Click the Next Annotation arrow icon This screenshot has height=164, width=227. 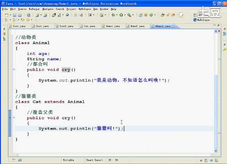6,20
